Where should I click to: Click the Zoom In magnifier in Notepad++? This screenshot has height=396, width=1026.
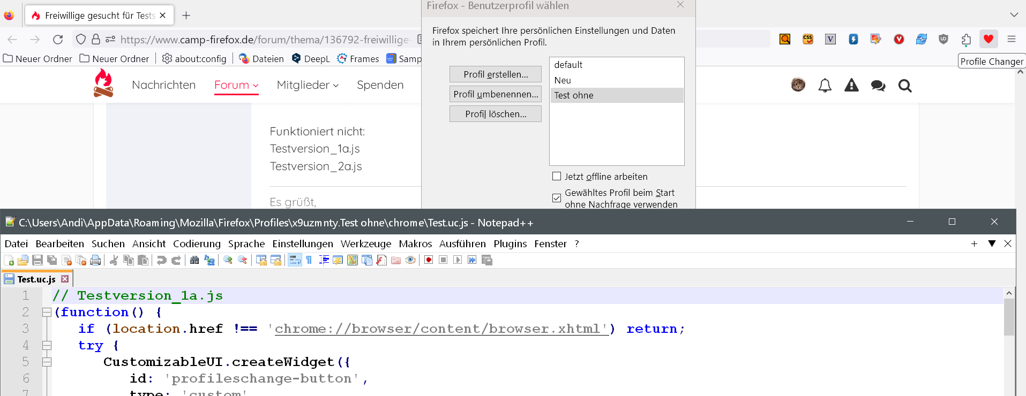pos(228,260)
